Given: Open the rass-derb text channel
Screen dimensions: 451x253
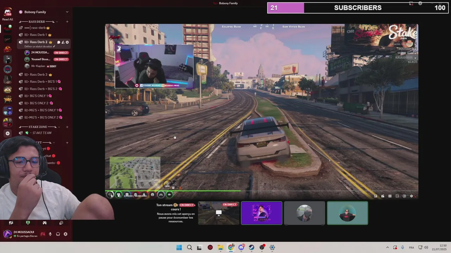Looking at the screenshot, I should tap(44, 28).
